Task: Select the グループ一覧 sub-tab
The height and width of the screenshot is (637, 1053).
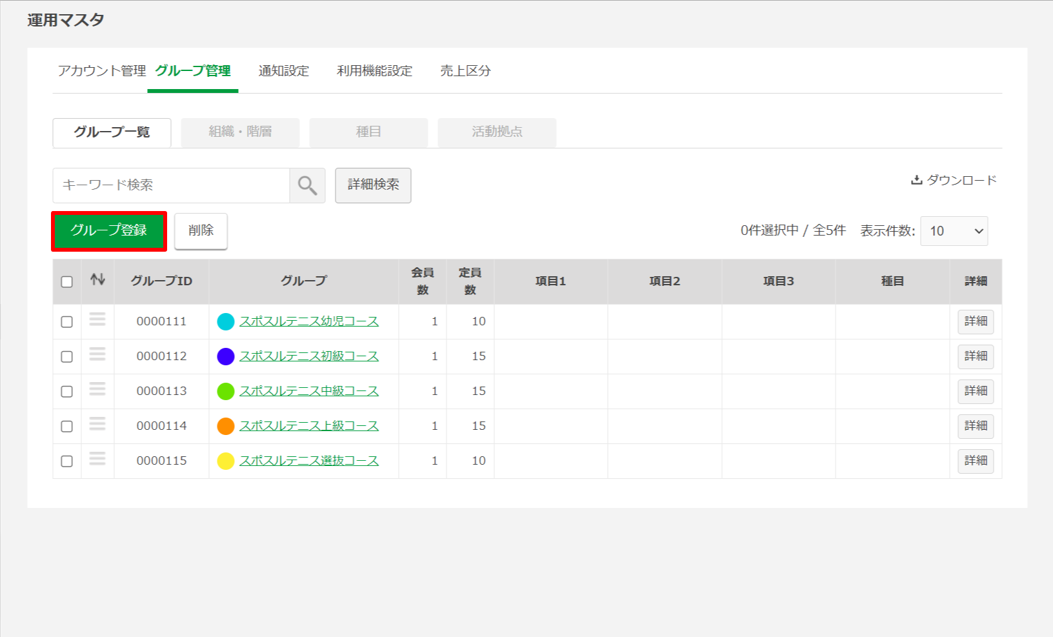Action: 112,132
